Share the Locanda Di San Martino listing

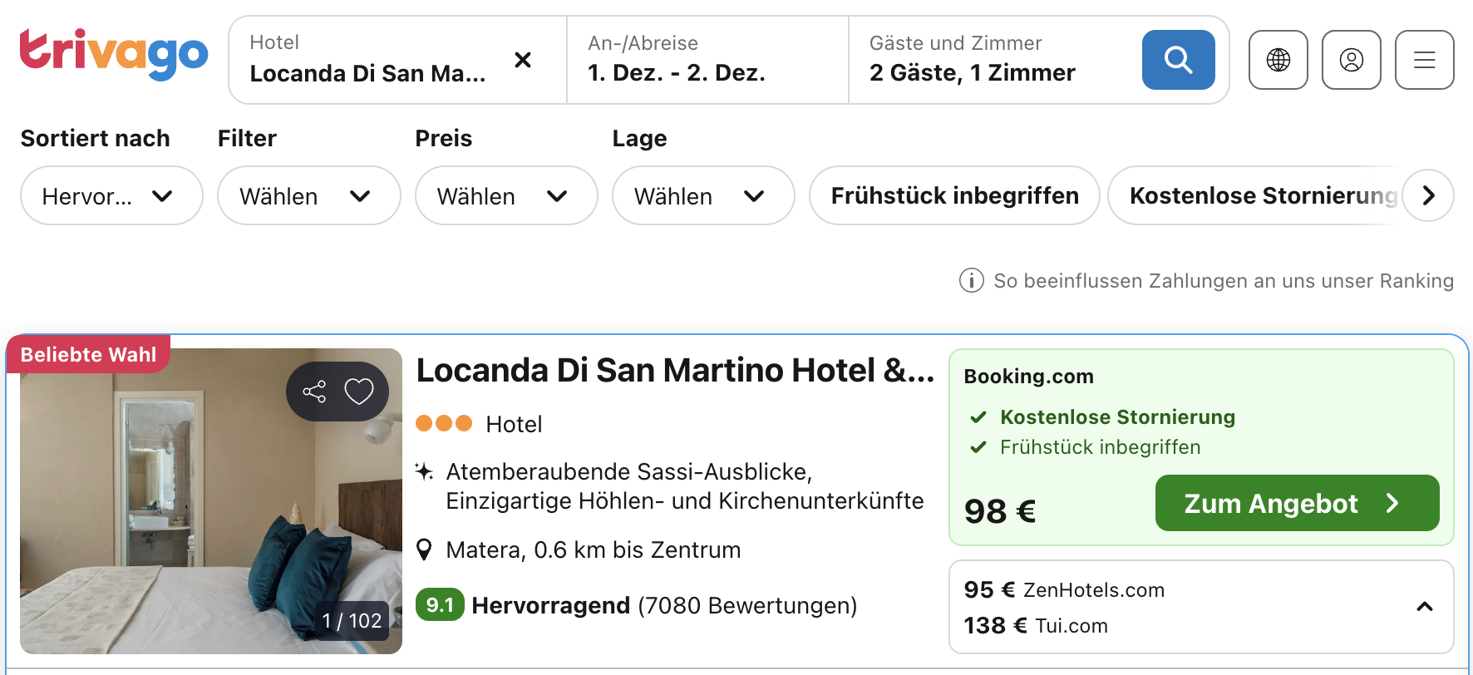(314, 392)
